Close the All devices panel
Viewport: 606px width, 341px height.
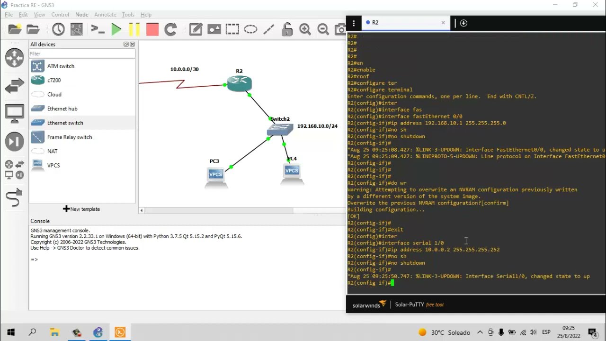tap(132, 44)
